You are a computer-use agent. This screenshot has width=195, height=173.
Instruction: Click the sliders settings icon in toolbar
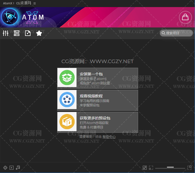tap(5, 33)
